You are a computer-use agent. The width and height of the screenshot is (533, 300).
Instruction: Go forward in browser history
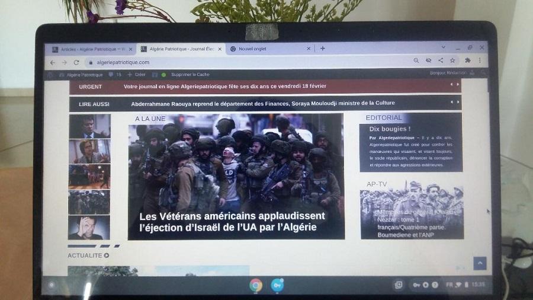pyautogui.click(x=64, y=63)
